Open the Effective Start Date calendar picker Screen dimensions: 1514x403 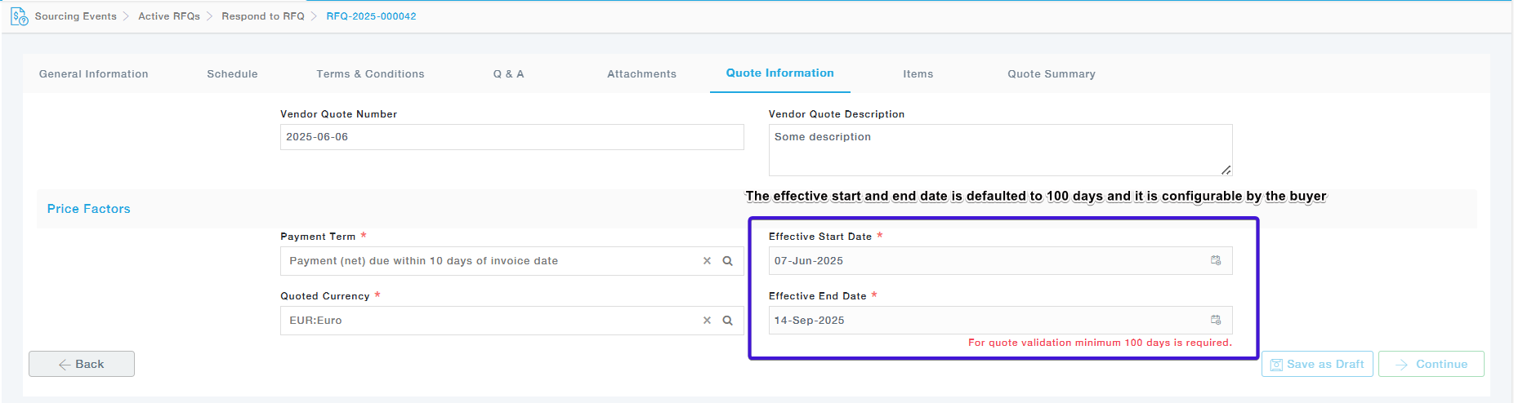(1215, 261)
